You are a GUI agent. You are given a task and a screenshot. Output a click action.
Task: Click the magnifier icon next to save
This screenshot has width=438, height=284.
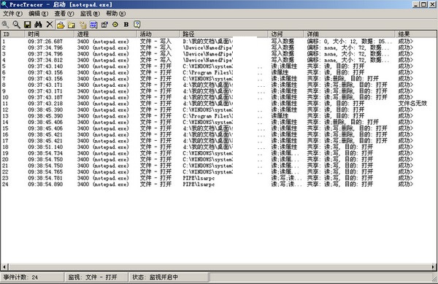click(17, 25)
